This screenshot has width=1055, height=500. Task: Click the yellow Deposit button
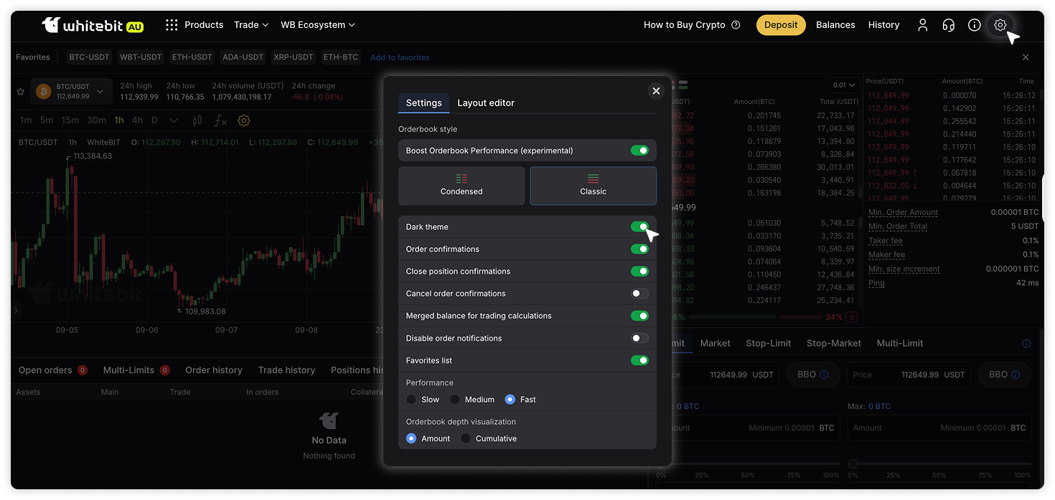(780, 25)
